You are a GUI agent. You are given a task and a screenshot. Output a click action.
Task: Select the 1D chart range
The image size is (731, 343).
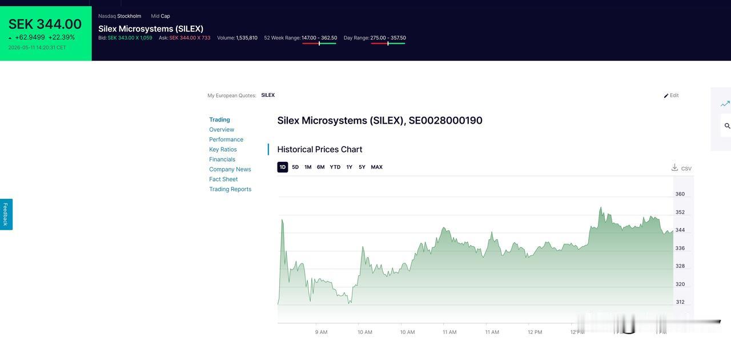tap(283, 167)
